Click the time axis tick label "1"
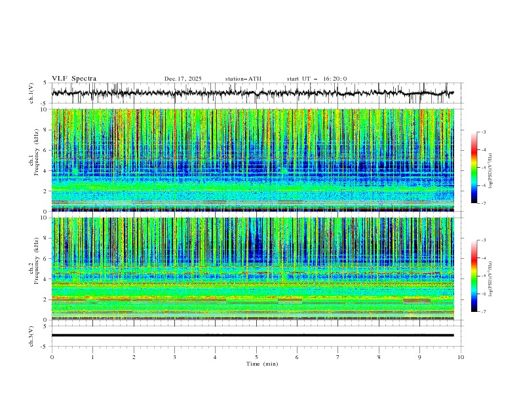Screen dimensions: 519x401 (92, 357)
